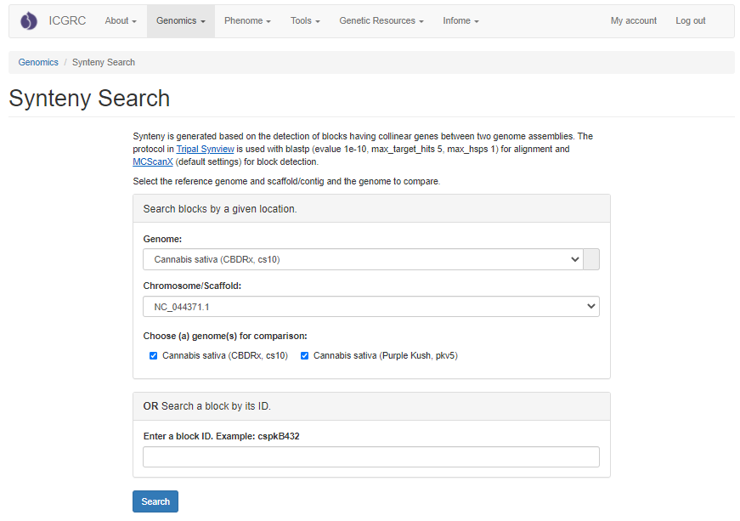Image resolution: width=740 pixels, height=521 pixels.
Task: Expand the Genetic Resources menu
Action: point(381,21)
